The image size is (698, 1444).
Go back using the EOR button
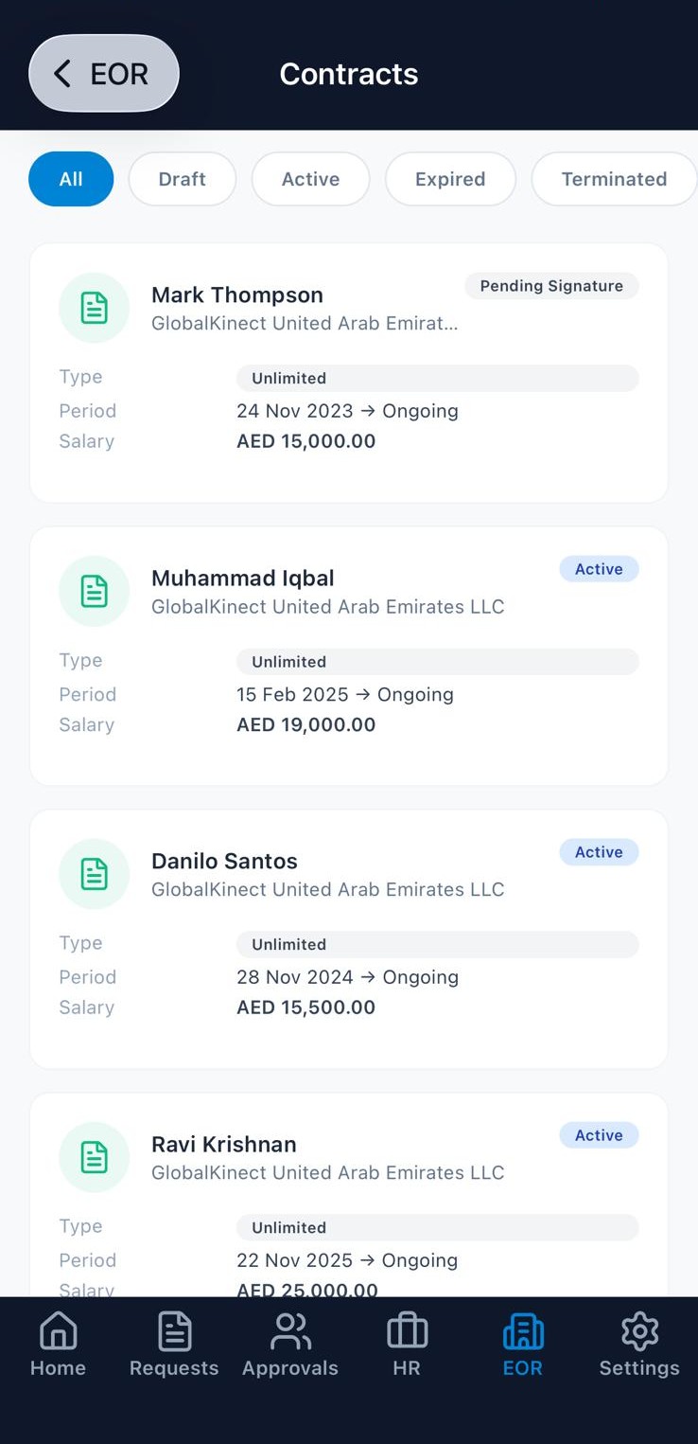(x=104, y=74)
